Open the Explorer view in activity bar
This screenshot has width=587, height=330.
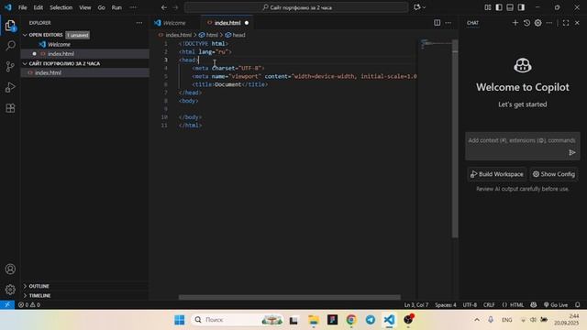point(10,26)
